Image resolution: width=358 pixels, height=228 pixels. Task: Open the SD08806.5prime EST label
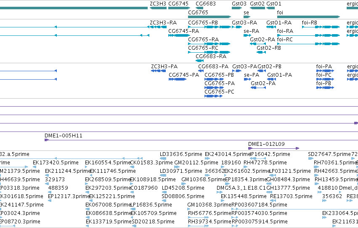(x=183, y=196)
